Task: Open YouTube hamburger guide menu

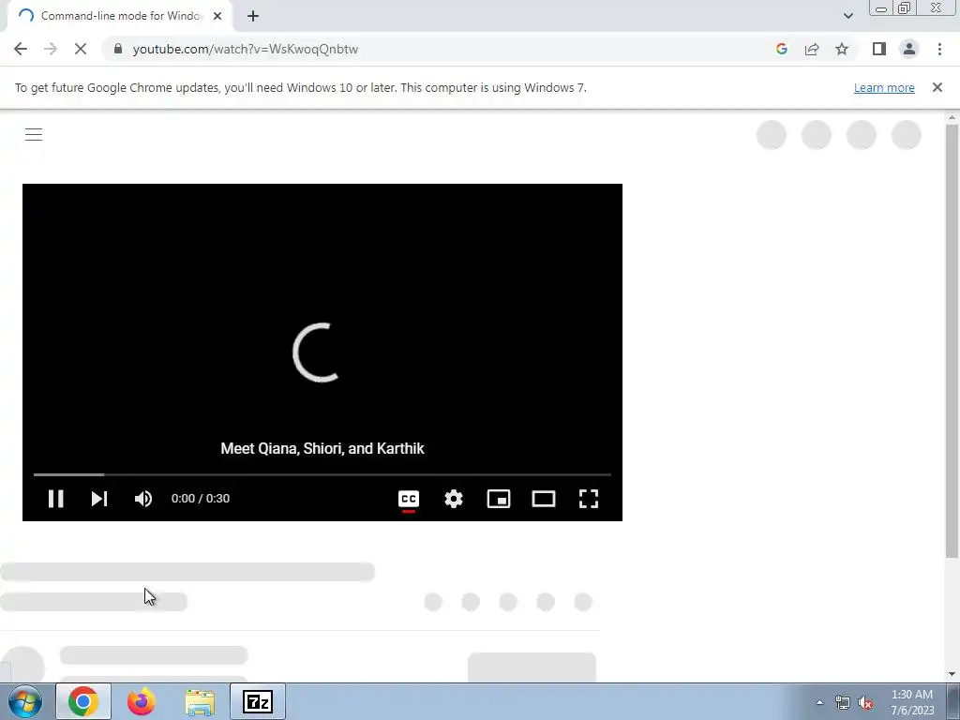Action: pyautogui.click(x=34, y=135)
